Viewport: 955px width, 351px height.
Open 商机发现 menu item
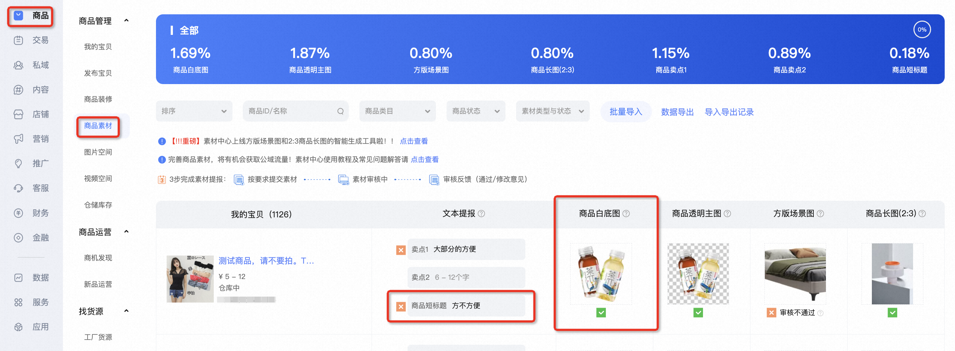(x=98, y=258)
